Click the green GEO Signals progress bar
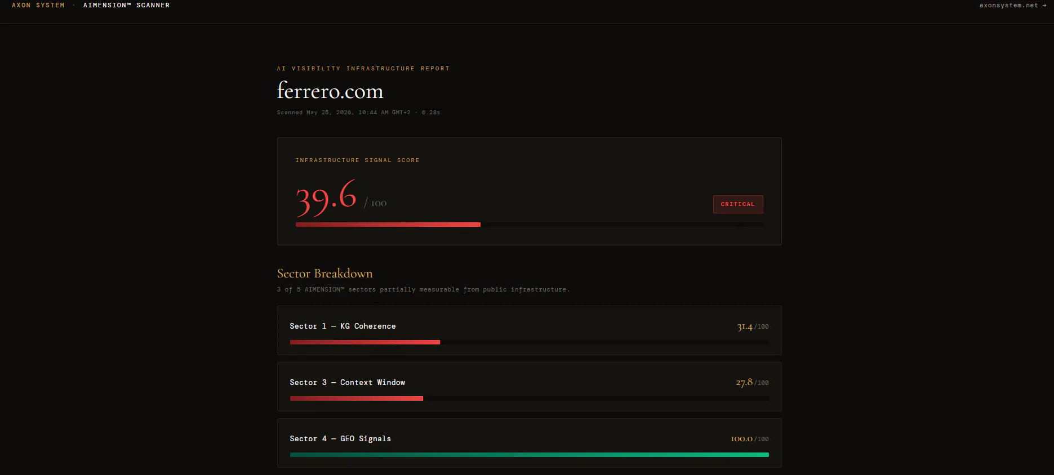 point(529,455)
